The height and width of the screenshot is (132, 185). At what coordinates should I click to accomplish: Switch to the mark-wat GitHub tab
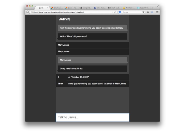[x=114, y=8]
